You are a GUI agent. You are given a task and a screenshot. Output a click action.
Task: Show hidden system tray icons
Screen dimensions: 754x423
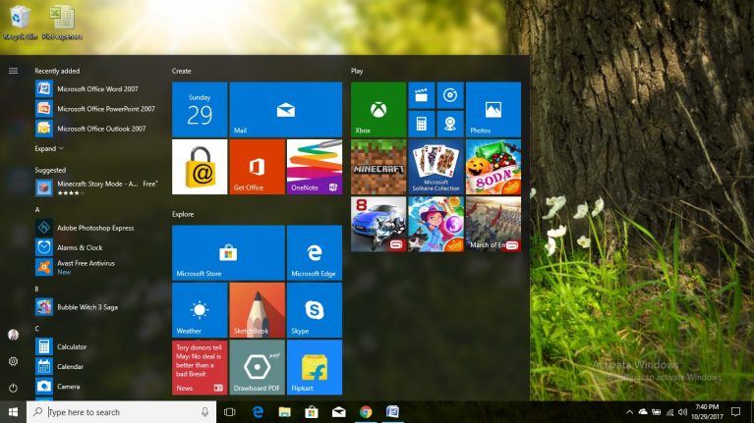[x=629, y=412]
